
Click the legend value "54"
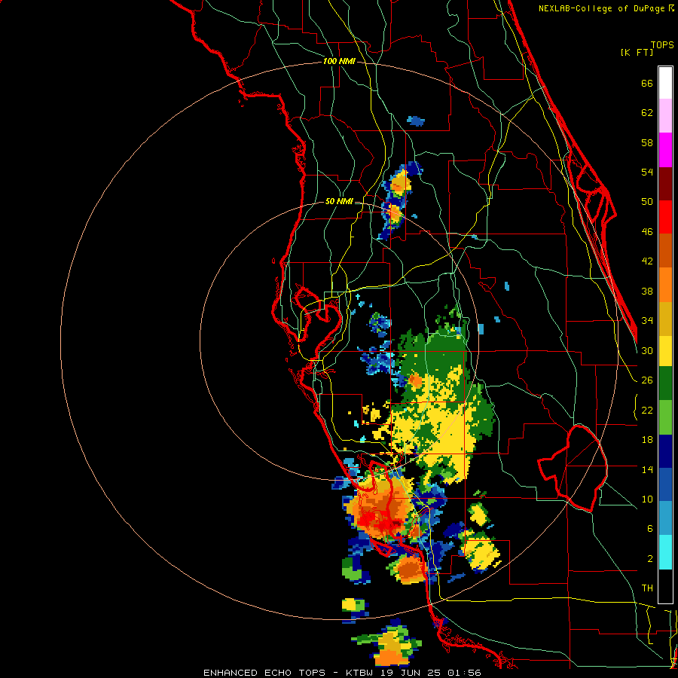(647, 173)
